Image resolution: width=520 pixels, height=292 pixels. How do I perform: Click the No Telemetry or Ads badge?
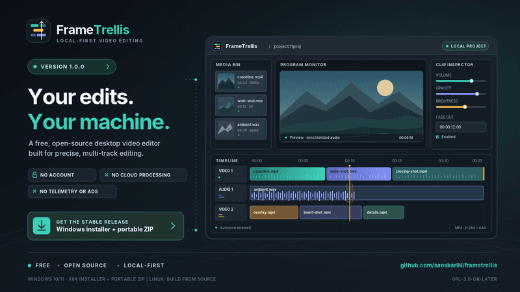[72, 191]
